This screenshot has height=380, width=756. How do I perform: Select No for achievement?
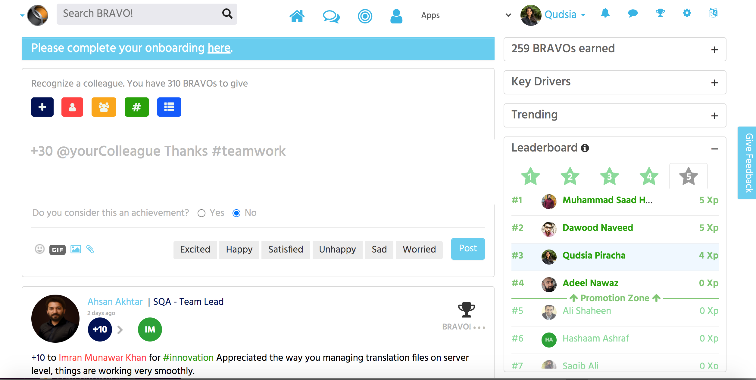236,213
